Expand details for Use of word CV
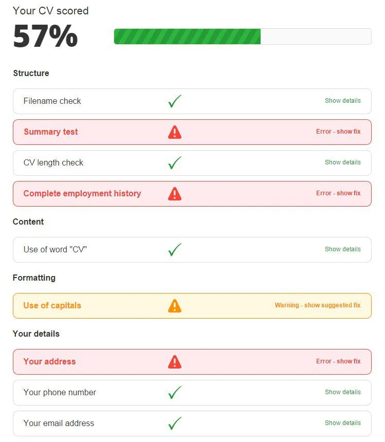Image resolution: width=385 pixels, height=442 pixels. tap(343, 249)
